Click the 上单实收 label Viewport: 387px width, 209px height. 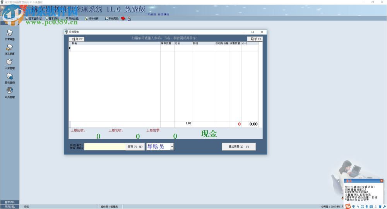tap(115, 130)
